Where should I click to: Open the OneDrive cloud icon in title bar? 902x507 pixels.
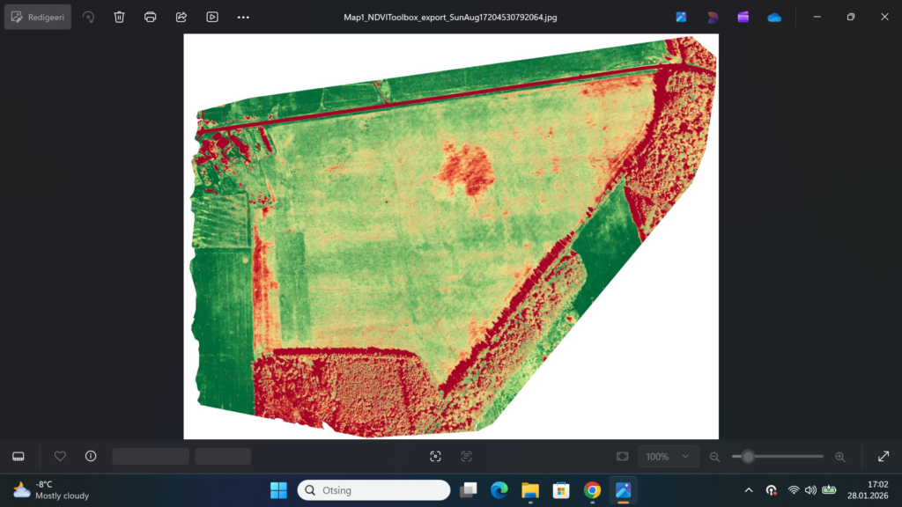(x=774, y=17)
